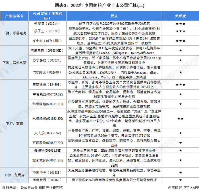Click 华联综超 key point about 新业态店铺模式
The image size is (199, 193).
(x=114, y=104)
